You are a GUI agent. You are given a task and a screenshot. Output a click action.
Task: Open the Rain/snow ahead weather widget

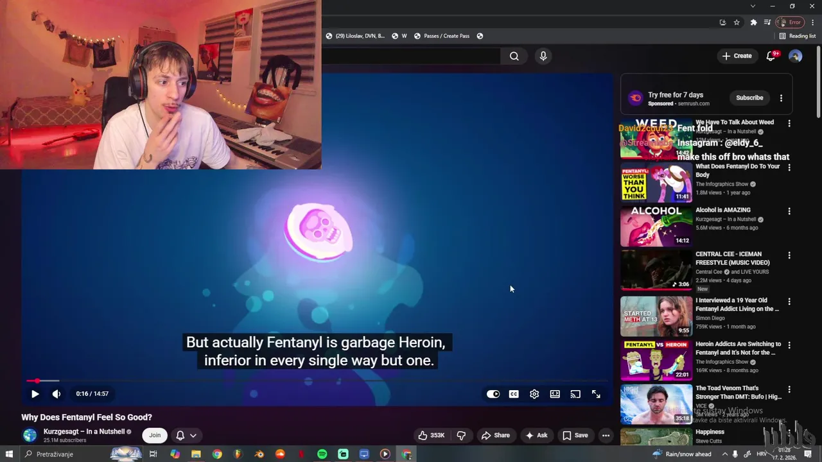681,454
